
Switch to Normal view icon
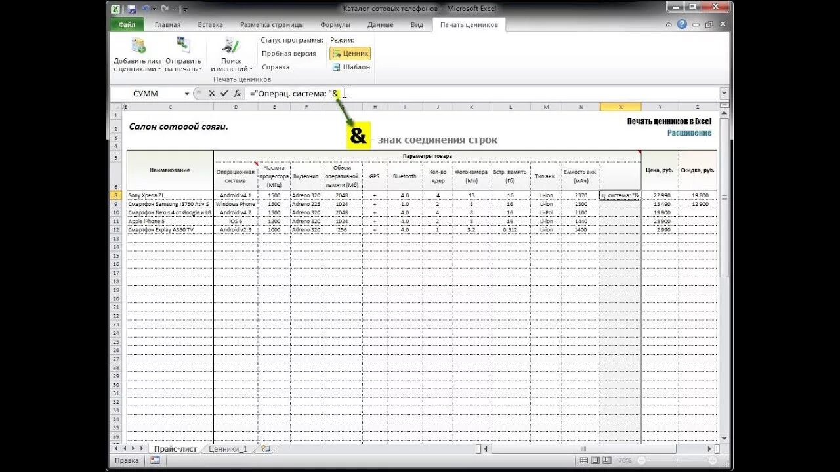(584, 461)
